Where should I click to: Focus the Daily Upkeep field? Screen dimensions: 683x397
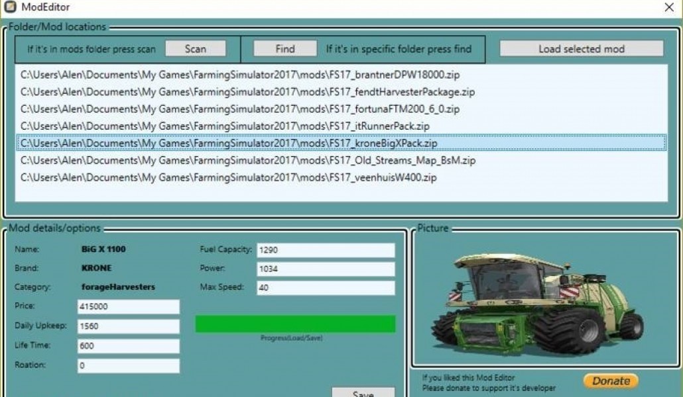128,326
